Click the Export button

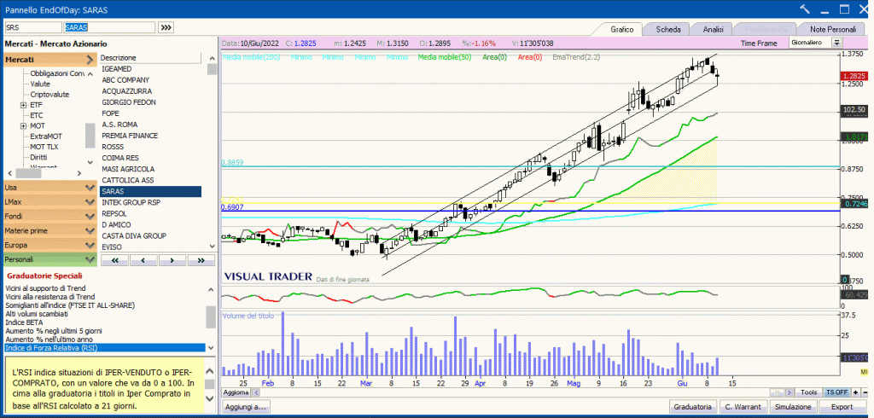click(x=842, y=407)
